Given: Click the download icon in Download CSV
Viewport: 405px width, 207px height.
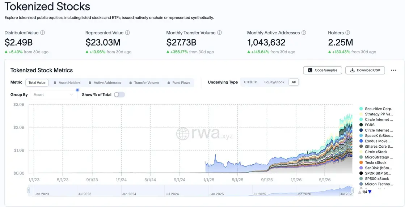Looking at the screenshot, I should (352, 70).
